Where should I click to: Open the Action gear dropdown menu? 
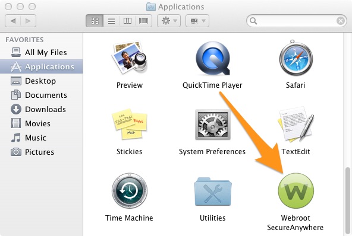coord(169,21)
